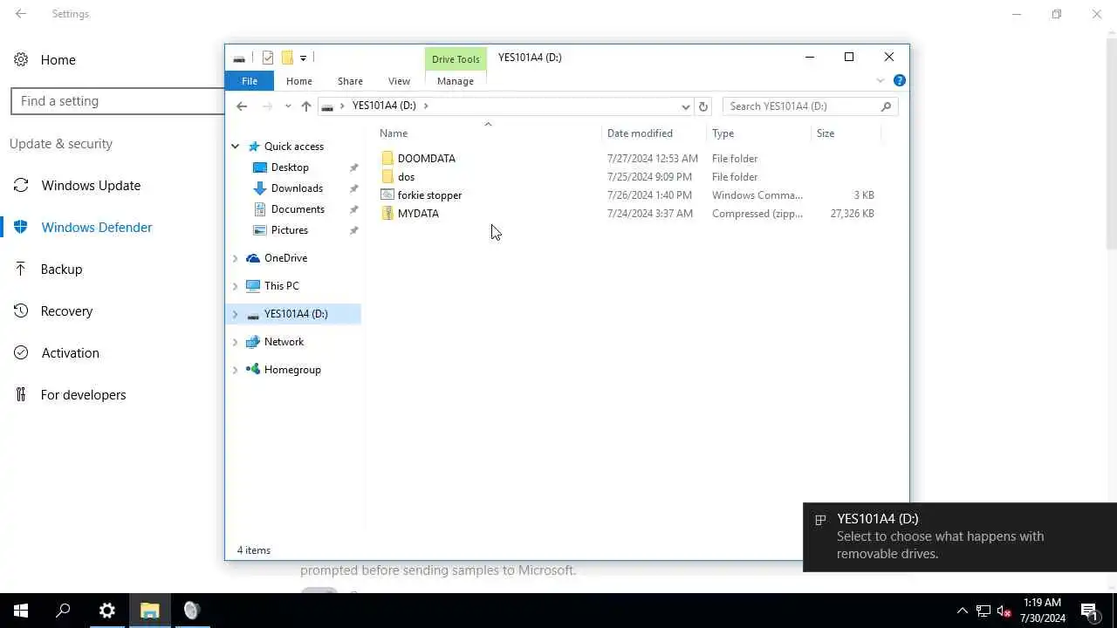Image resolution: width=1117 pixels, height=628 pixels.
Task: Open taskbar search
Action: (x=63, y=611)
